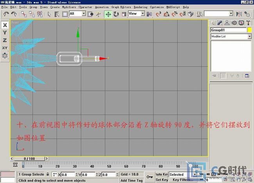Open Named Selection Sets editor icon
254x183 pixels.
200,14
